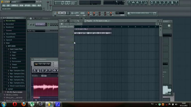Open the audio clip's menu arrow on Track 1

75,29
